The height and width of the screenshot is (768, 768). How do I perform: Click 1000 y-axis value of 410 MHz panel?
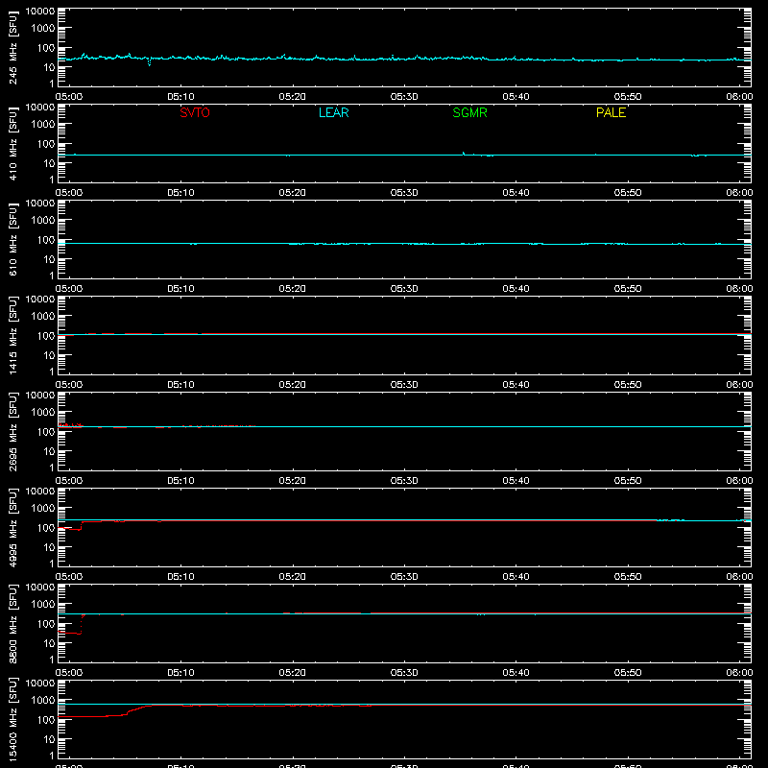(x=43, y=125)
